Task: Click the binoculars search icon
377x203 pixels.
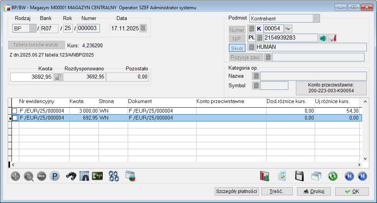Action: pos(71,176)
